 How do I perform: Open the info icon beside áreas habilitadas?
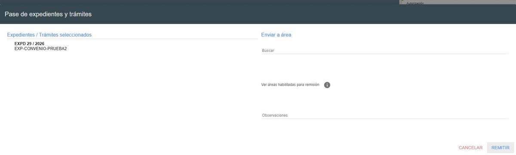(327, 85)
